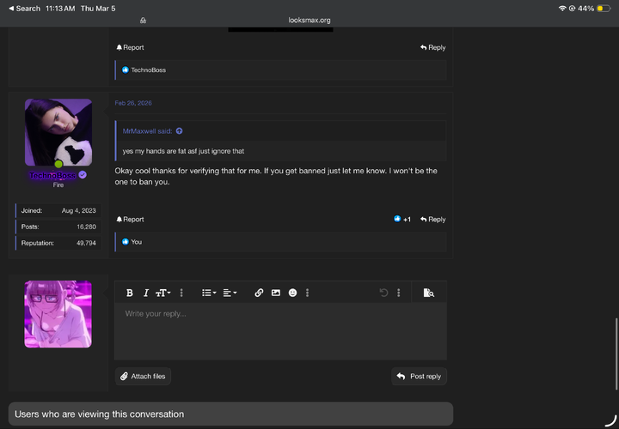Open the emoji smiley picker
This screenshot has height=429, width=619.
pyautogui.click(x=292, y=293)
